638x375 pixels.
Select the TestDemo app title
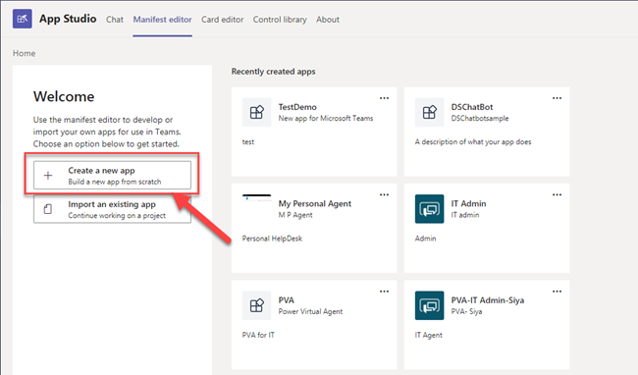[297, 107]
